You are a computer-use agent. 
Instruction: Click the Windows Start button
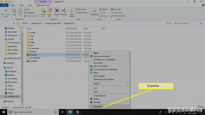[x=4, y=112]
